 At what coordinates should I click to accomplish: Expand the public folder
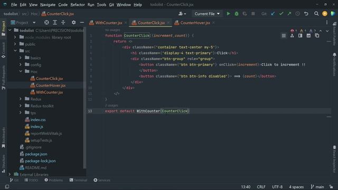[15, 44]
